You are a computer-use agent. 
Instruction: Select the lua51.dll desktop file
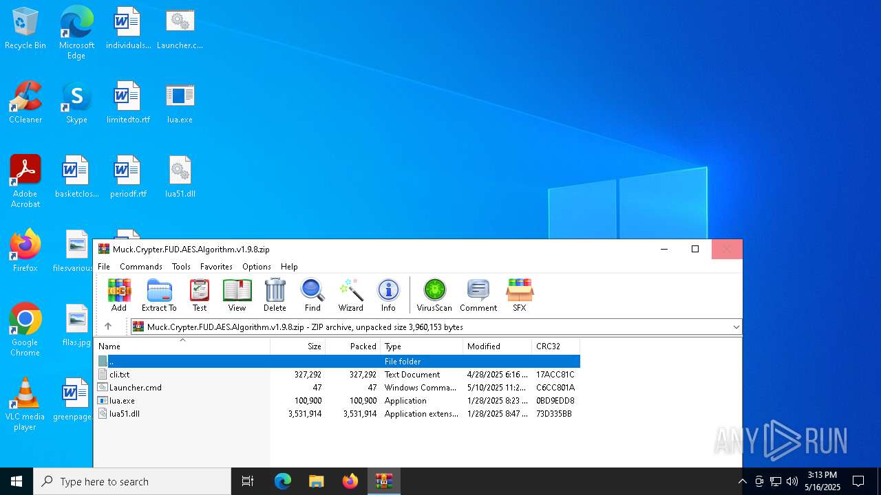(180, 177)
